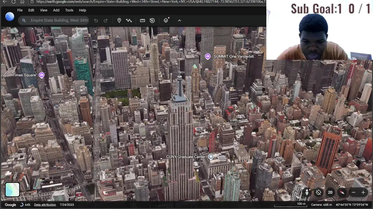Open the View menu
The height and width of the screenshot is (209, 373).
pos(44,10)
